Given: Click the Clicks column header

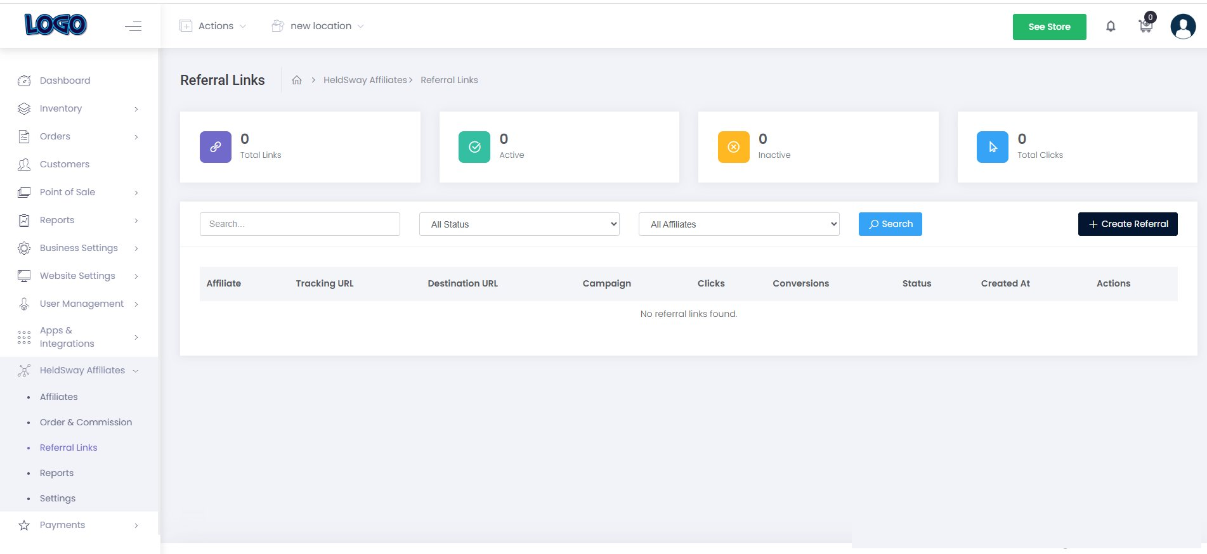Looking at the screenshot, I should click(711, 283).
